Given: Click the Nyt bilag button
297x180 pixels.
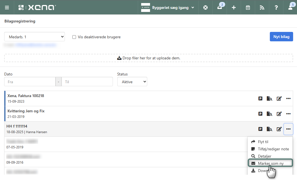Looking at the screenshot, I should 281,37.
